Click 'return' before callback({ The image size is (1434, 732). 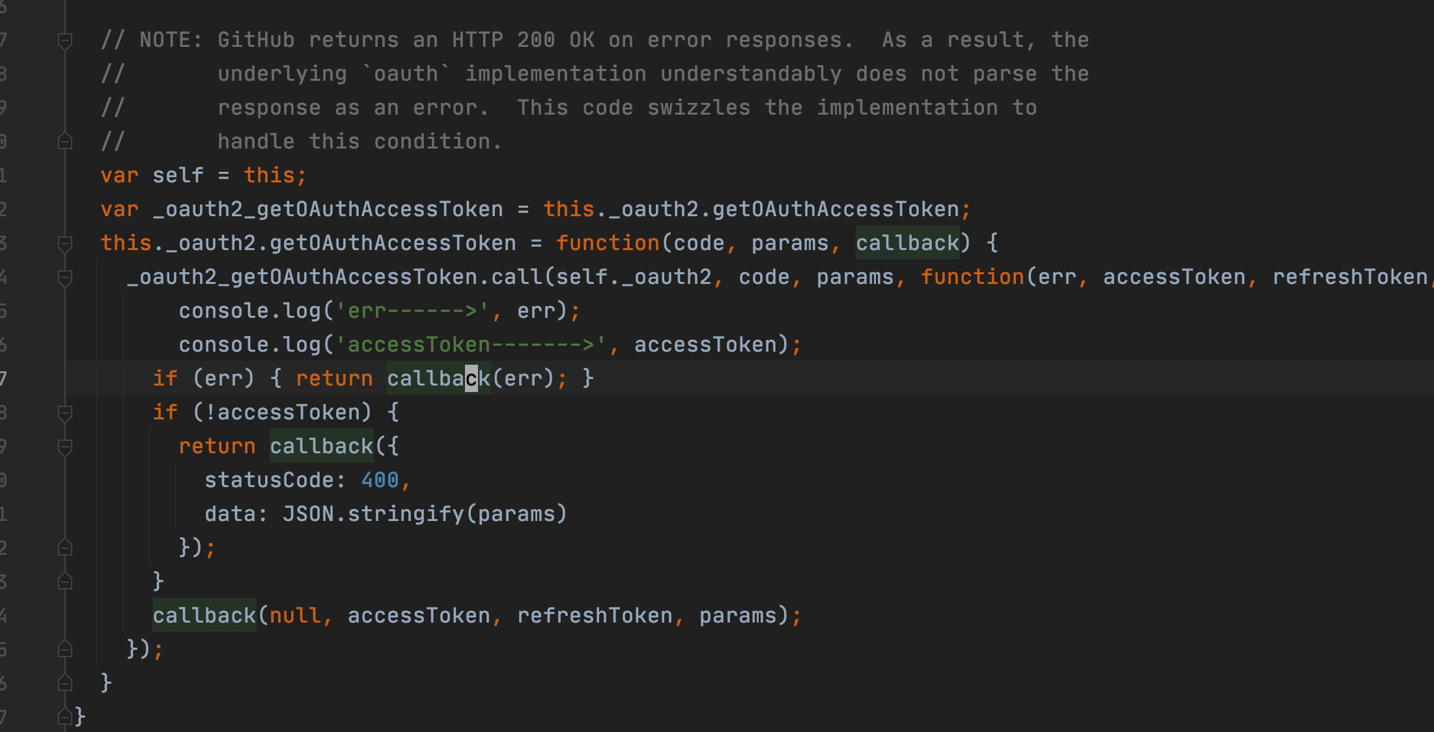217,446
